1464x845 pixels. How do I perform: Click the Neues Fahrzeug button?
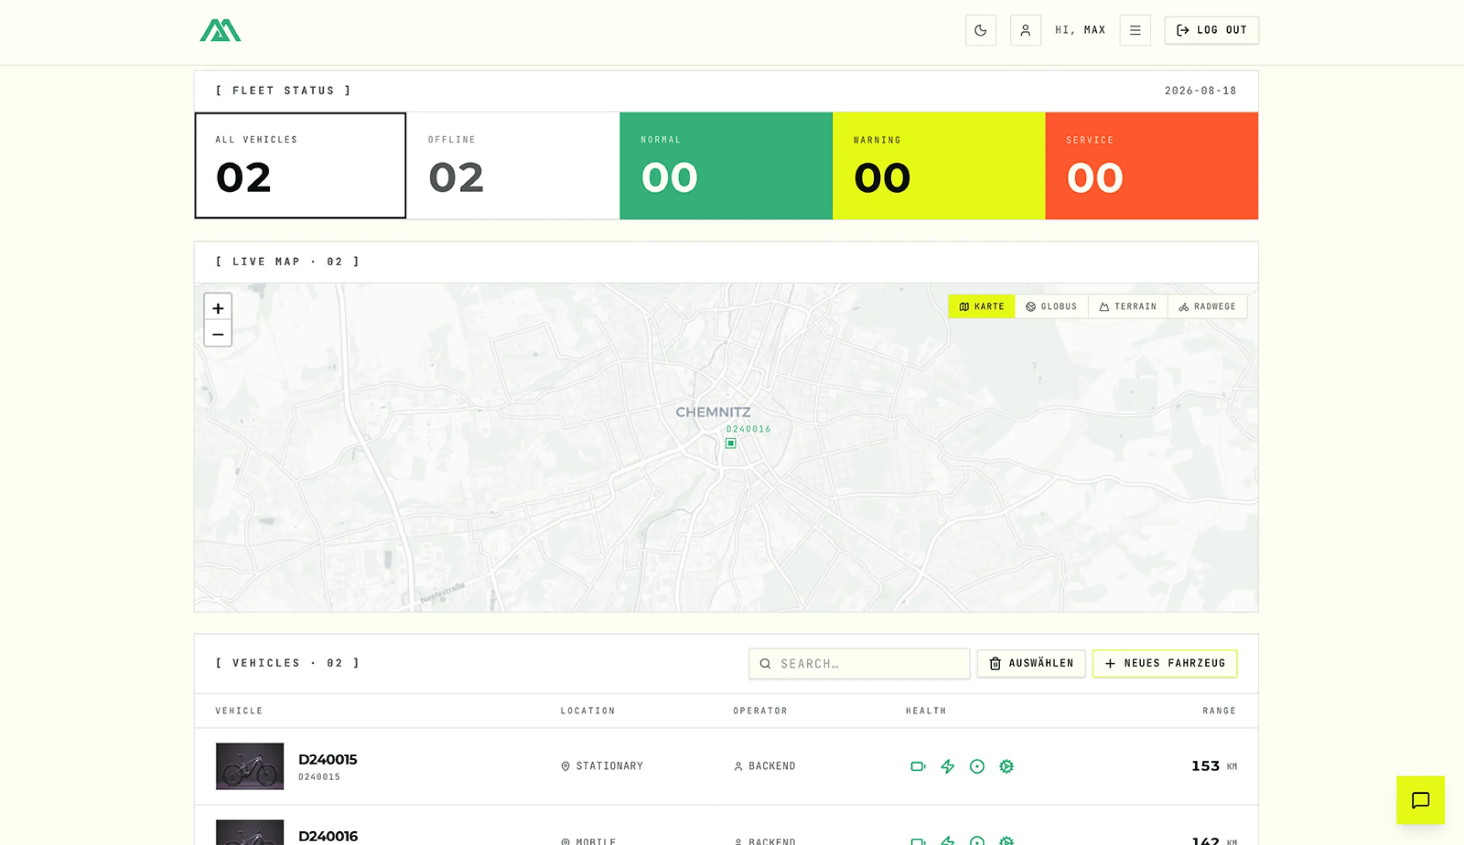[1164, 663]
